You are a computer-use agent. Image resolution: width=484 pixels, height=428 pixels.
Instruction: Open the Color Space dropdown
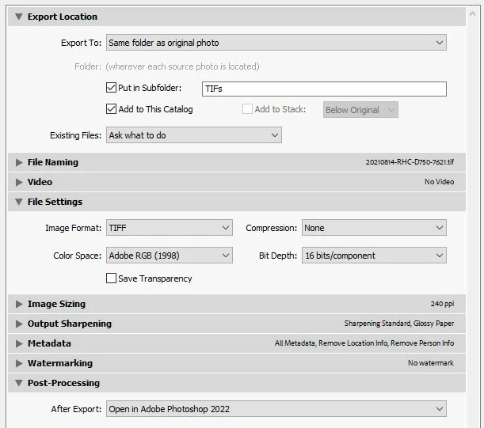coord(170,256)
